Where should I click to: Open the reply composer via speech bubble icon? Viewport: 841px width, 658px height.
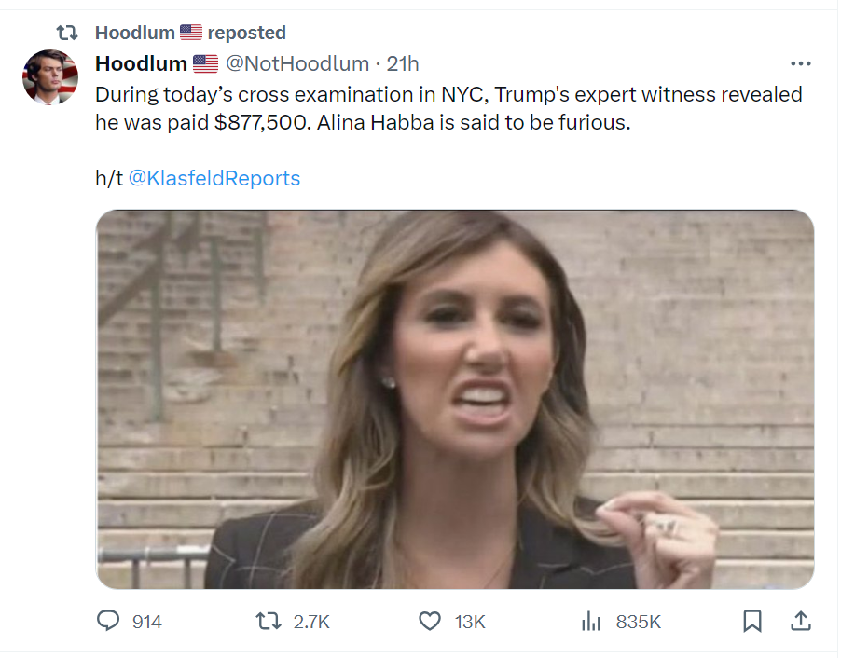108,621
